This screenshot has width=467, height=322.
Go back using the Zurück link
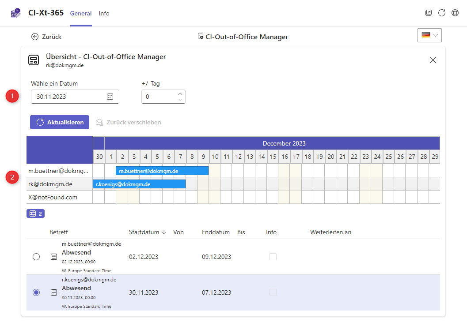[46, 37]
